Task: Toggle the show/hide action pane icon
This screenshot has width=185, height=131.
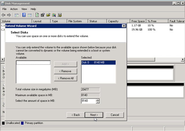Action: pyautogui.click(x=30, y=15)
